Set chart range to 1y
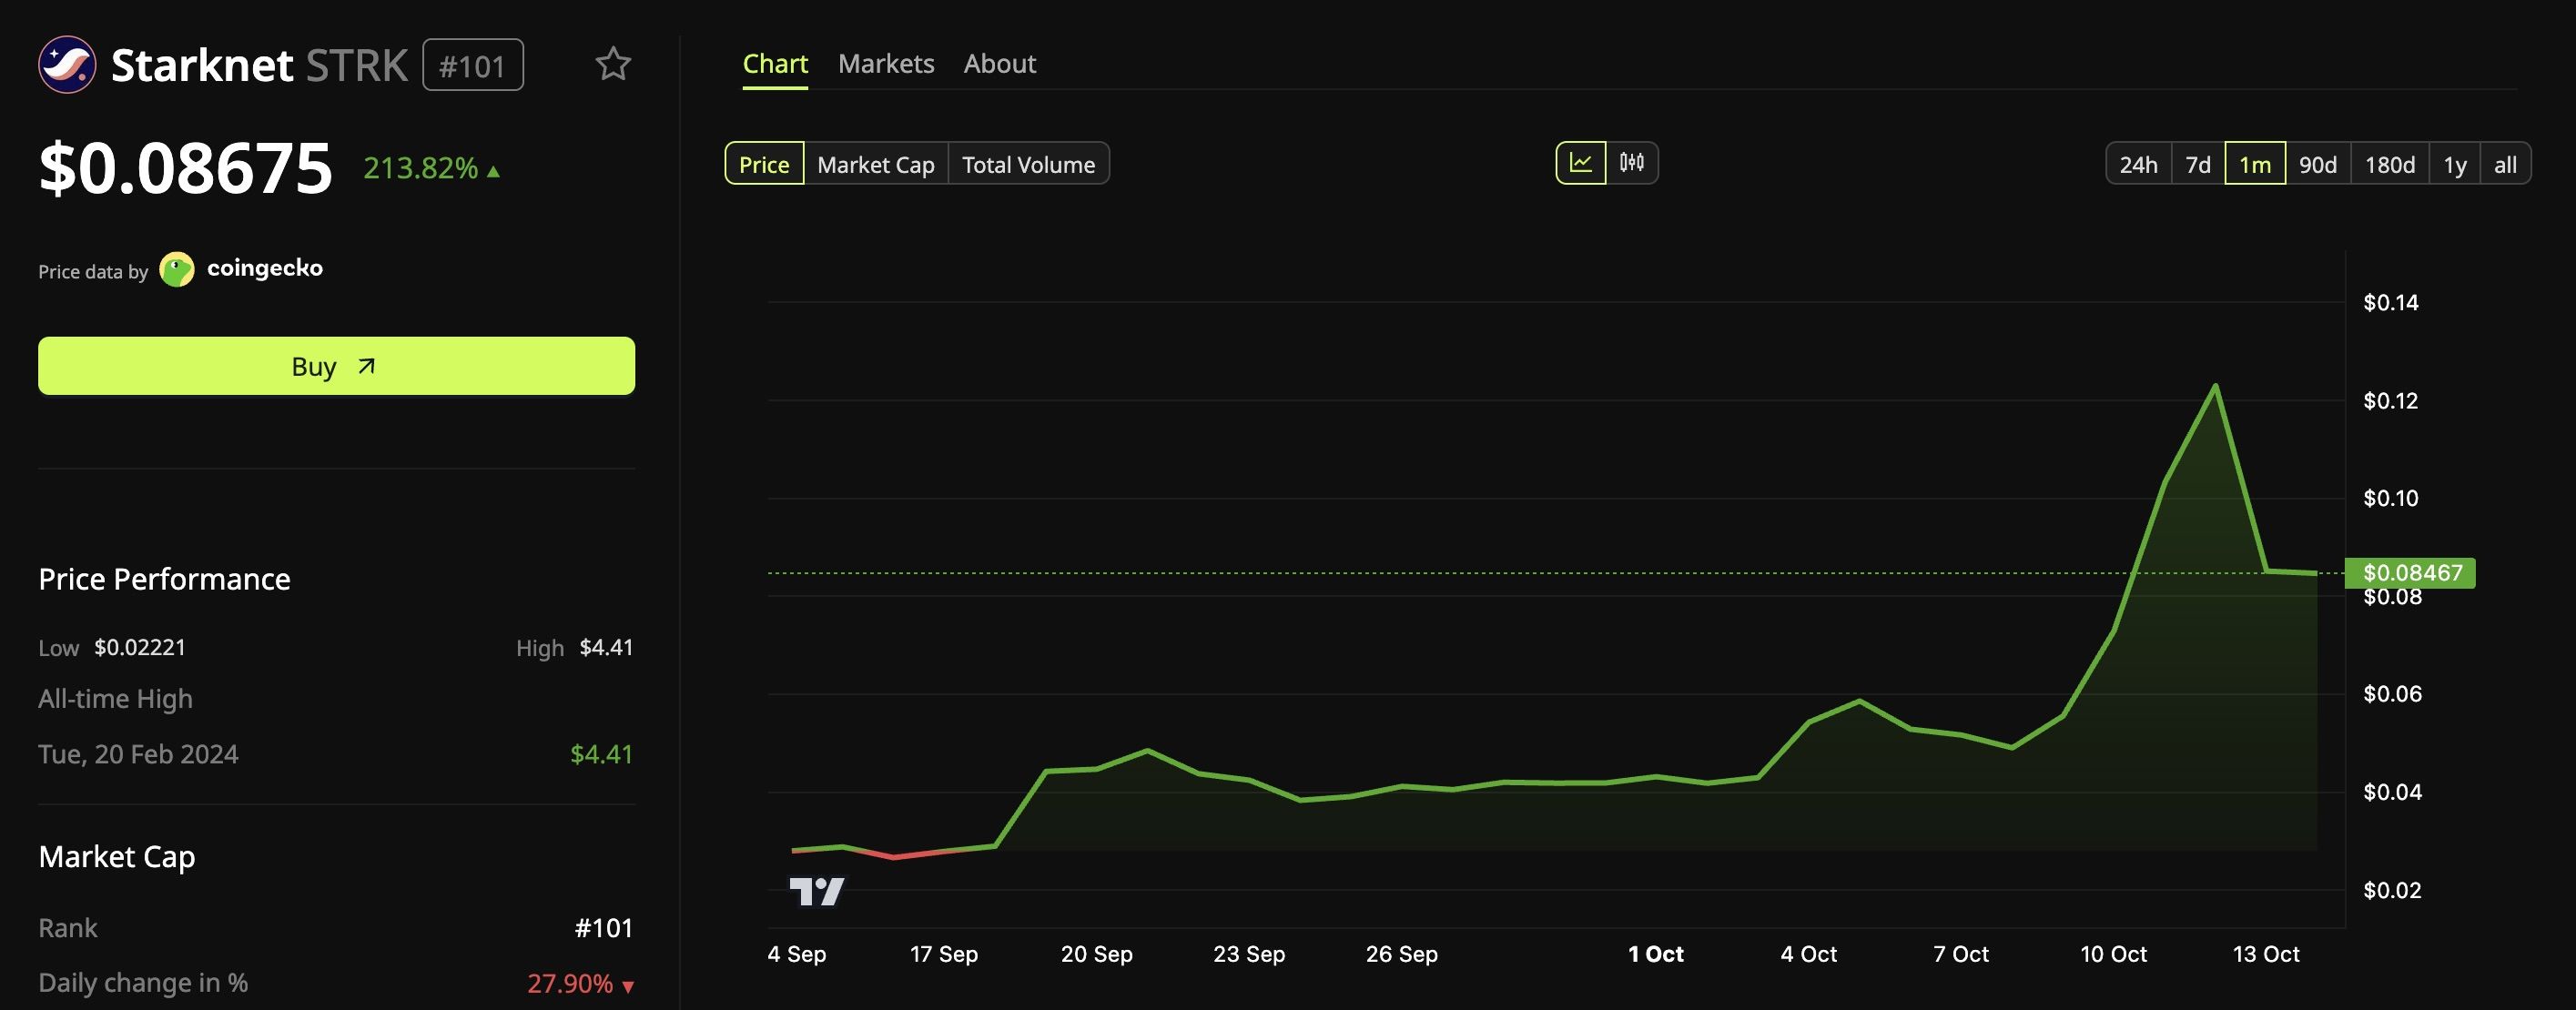Viewport: 2576px width, 1010px height. [x=2454, y=164]
